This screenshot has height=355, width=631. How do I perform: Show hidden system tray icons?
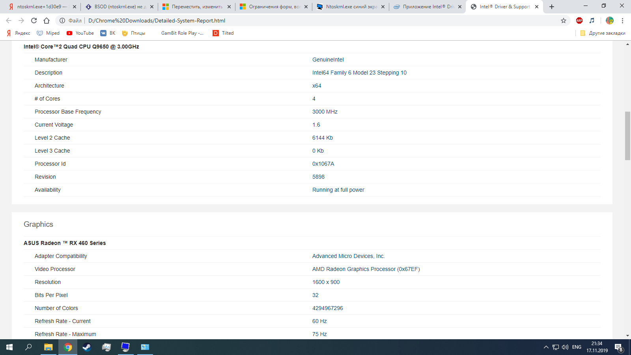coord(546,347)
